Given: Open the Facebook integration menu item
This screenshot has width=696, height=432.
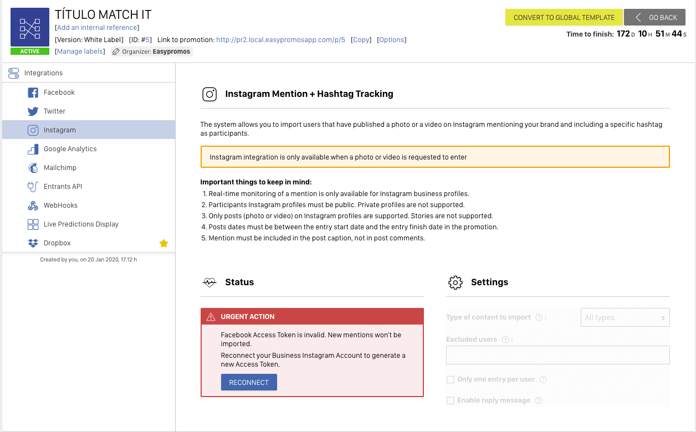Looking at the screenshot, I should (89, 92).
